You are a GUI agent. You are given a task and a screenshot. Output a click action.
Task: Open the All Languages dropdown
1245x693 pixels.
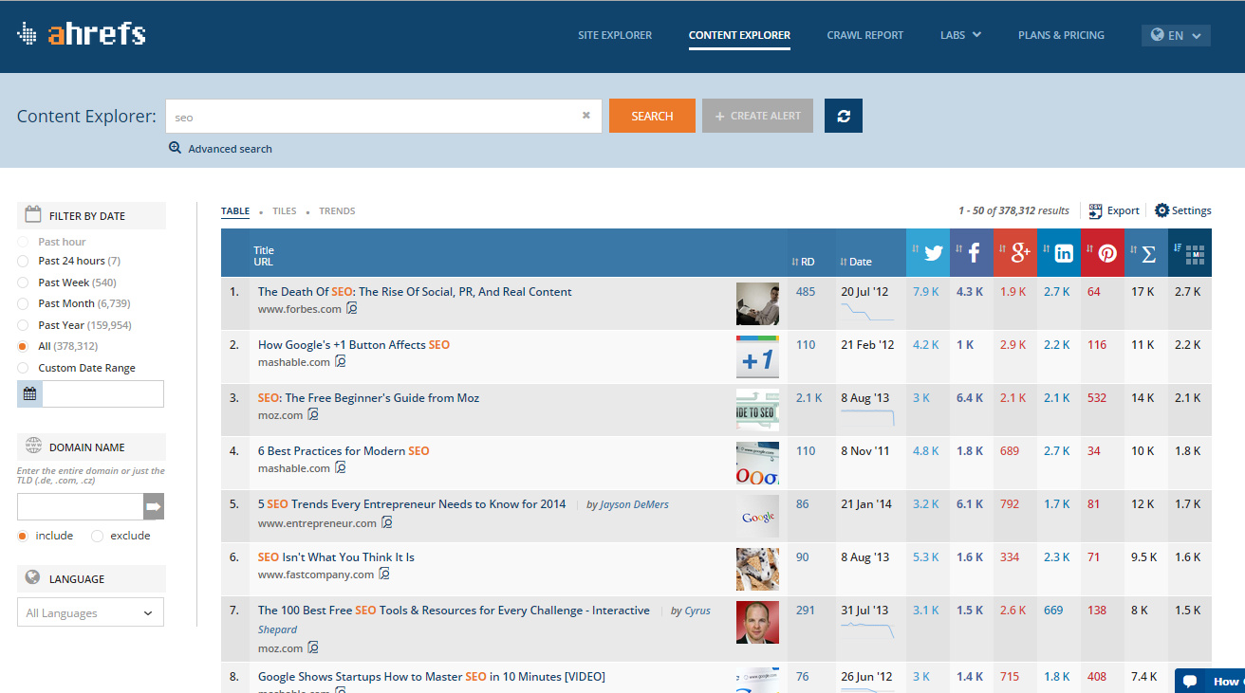tap(90, 612)
